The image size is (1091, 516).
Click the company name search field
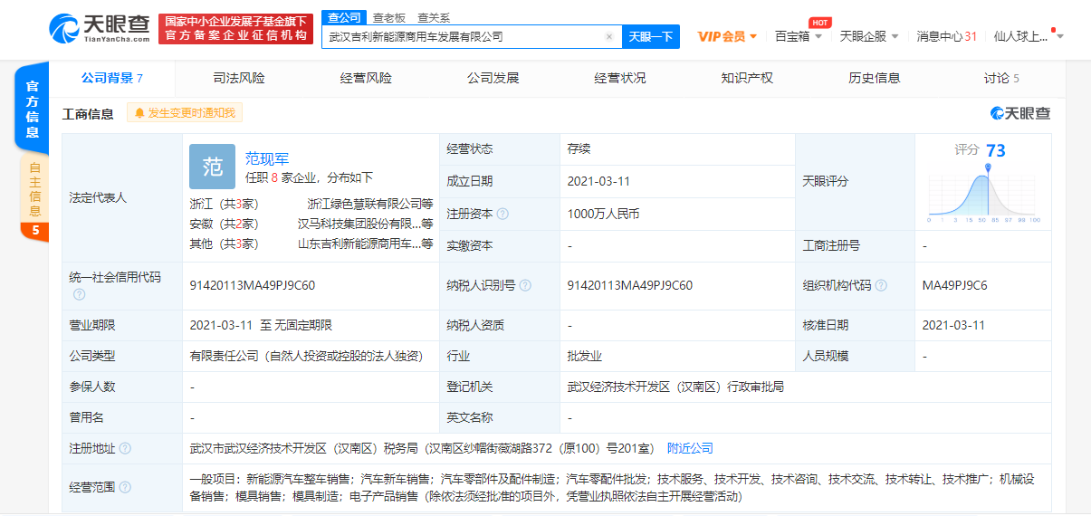464,37
